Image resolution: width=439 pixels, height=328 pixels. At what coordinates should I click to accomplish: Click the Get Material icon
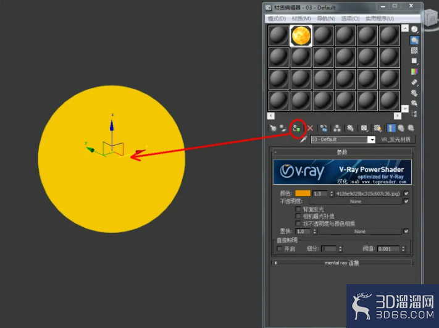273,128
